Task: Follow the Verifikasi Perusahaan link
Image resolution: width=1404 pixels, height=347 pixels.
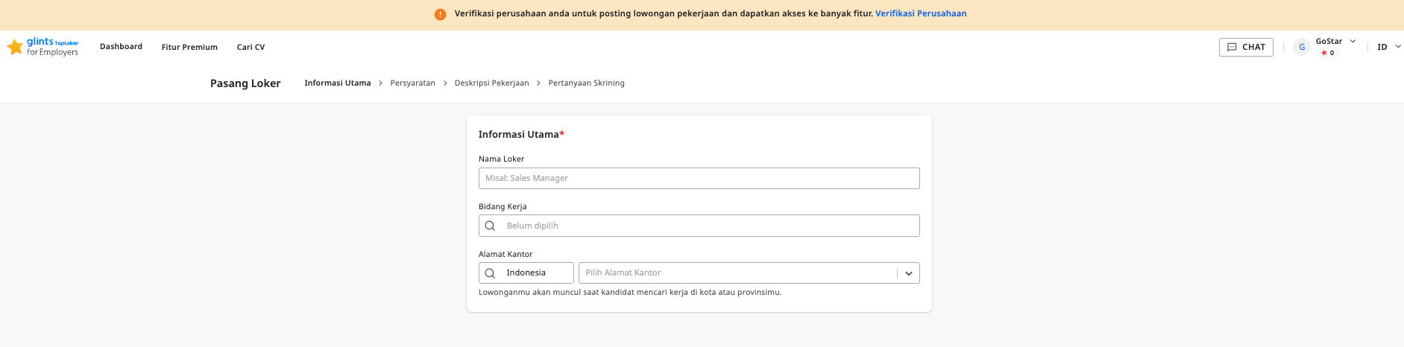Action: tap(921, 13)
